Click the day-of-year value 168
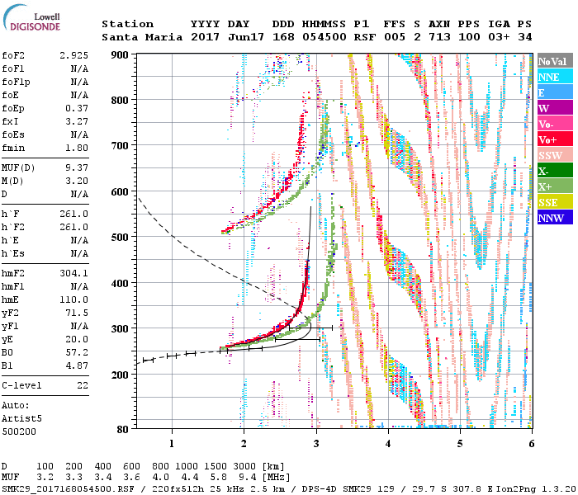This screenshot has width=578, height=495. (283, 37)
